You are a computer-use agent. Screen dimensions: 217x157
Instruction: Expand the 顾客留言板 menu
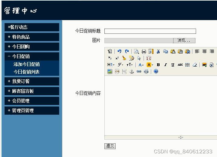[32, 91]
